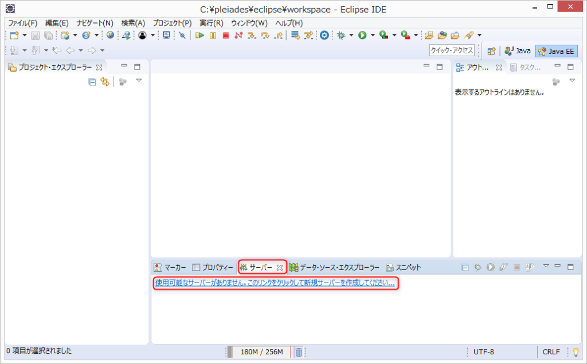Open the プロジェクト(P) menu
Screen dimensions: 587x364
coord(172,24)
